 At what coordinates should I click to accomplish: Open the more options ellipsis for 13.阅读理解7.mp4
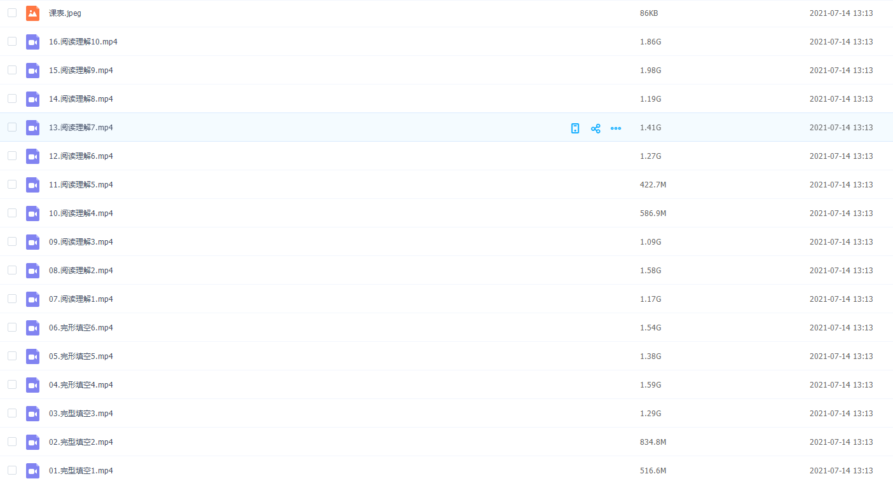pos(615,128)
